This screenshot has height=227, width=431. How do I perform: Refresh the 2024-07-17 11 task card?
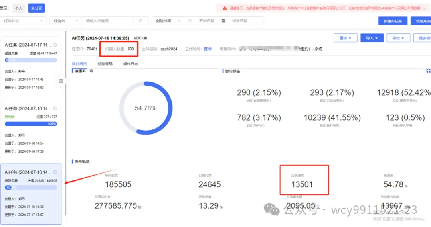click(55, 45)
